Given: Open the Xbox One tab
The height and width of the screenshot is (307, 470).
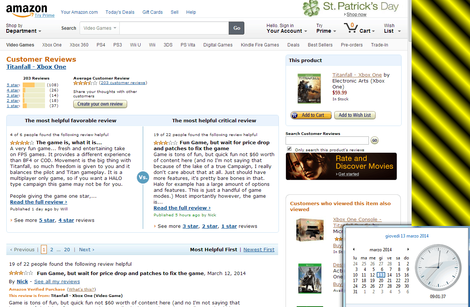Looking at the screenshot, I should [52, 45].
